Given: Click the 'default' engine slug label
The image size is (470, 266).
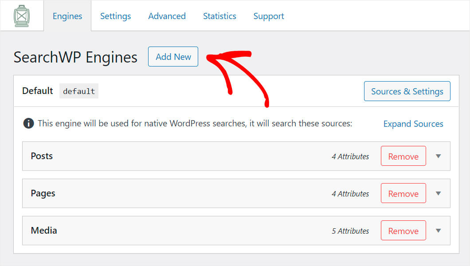Looking at the screenshot, I should click(79, 91).
